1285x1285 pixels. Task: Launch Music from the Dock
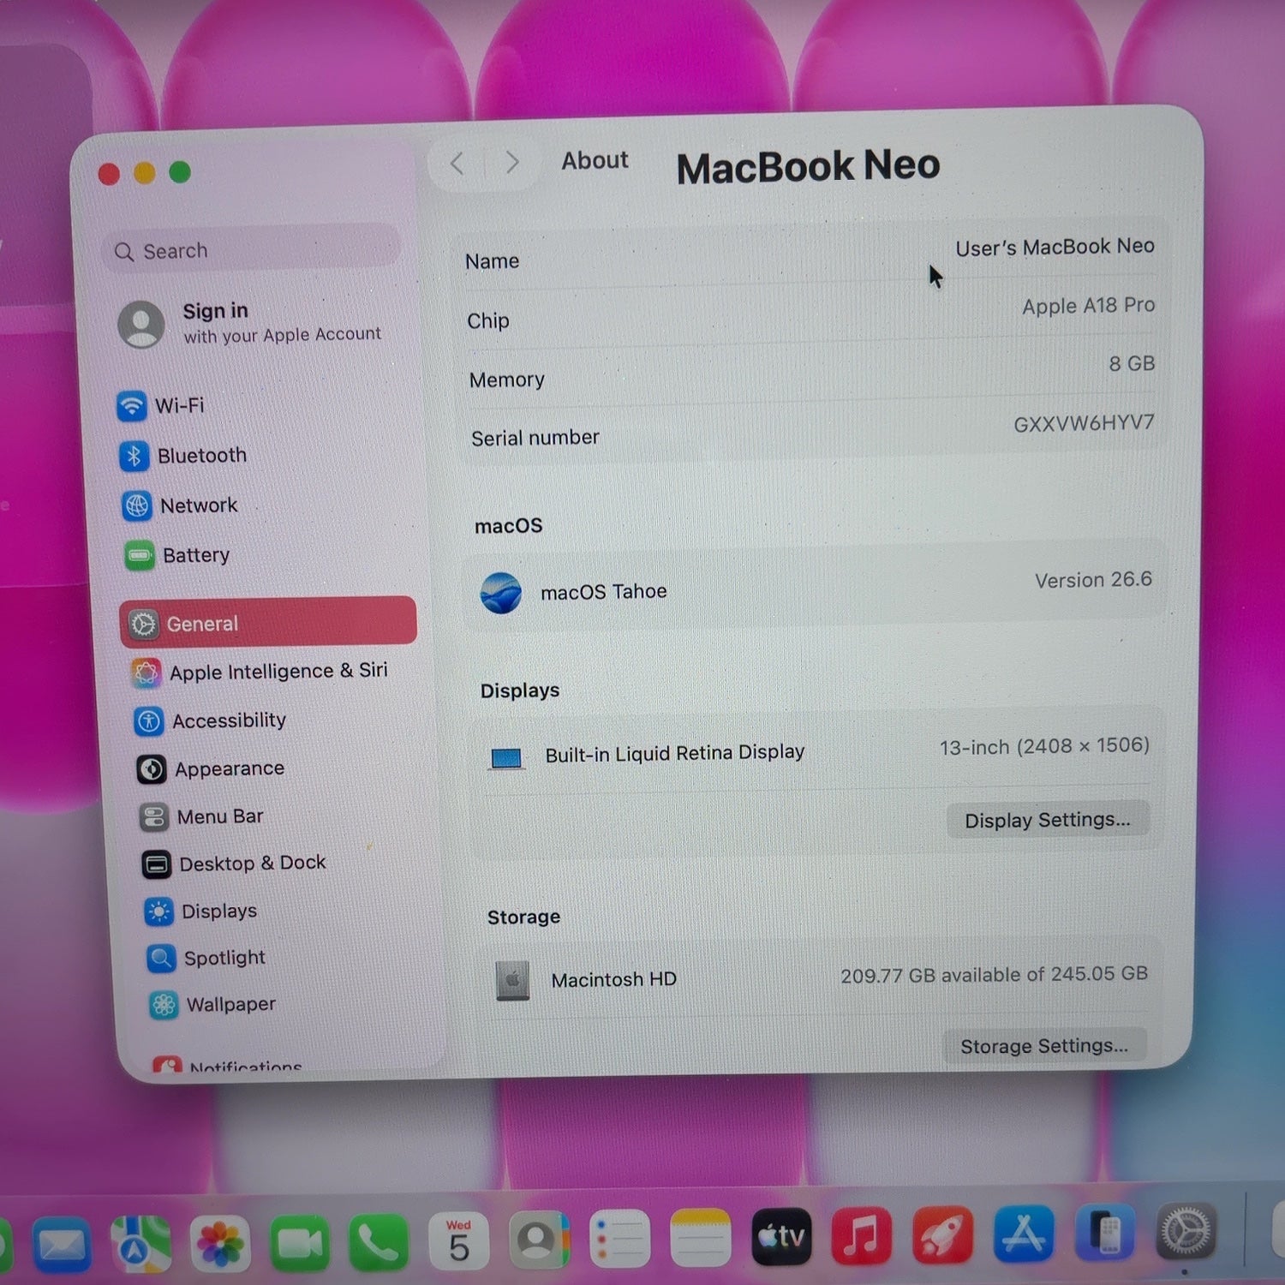[862, 1234]
